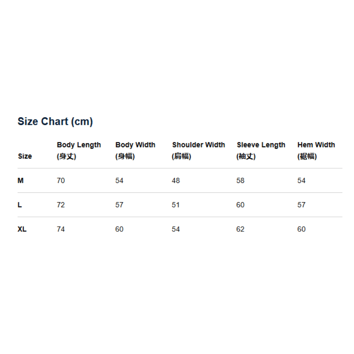Click the M size row label
Screen dimensions: 354x354
tap(21, 180)
